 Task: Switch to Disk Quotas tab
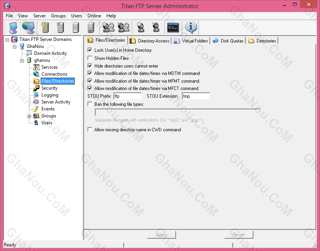[x=228, y=41]
